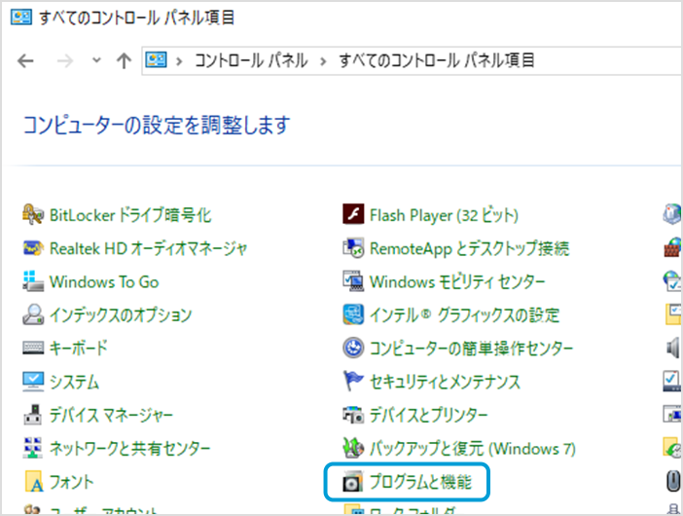Image resolution: width=683 pixels, height=516 pixels.
Task: Open セキュリティとメンテナンス text
Action: pos(445,382)
